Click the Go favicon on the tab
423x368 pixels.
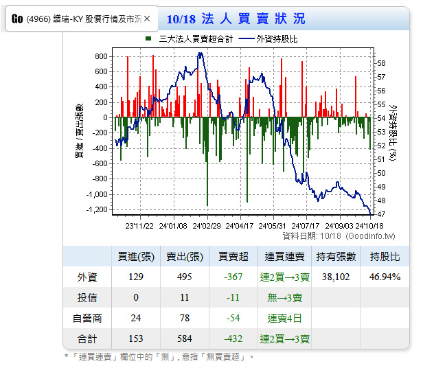pyautogui.click(x=17, y=19)
